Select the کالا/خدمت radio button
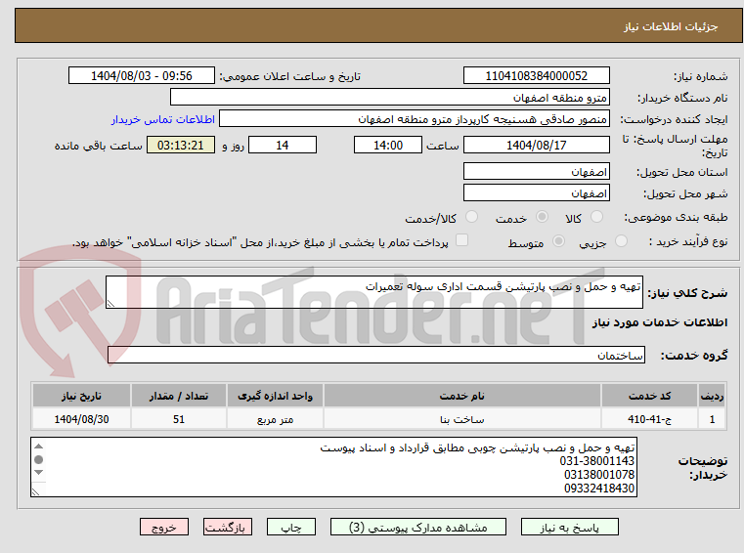Screen dimensions: 744x553 pyautogui.click(x=471, y=217)
